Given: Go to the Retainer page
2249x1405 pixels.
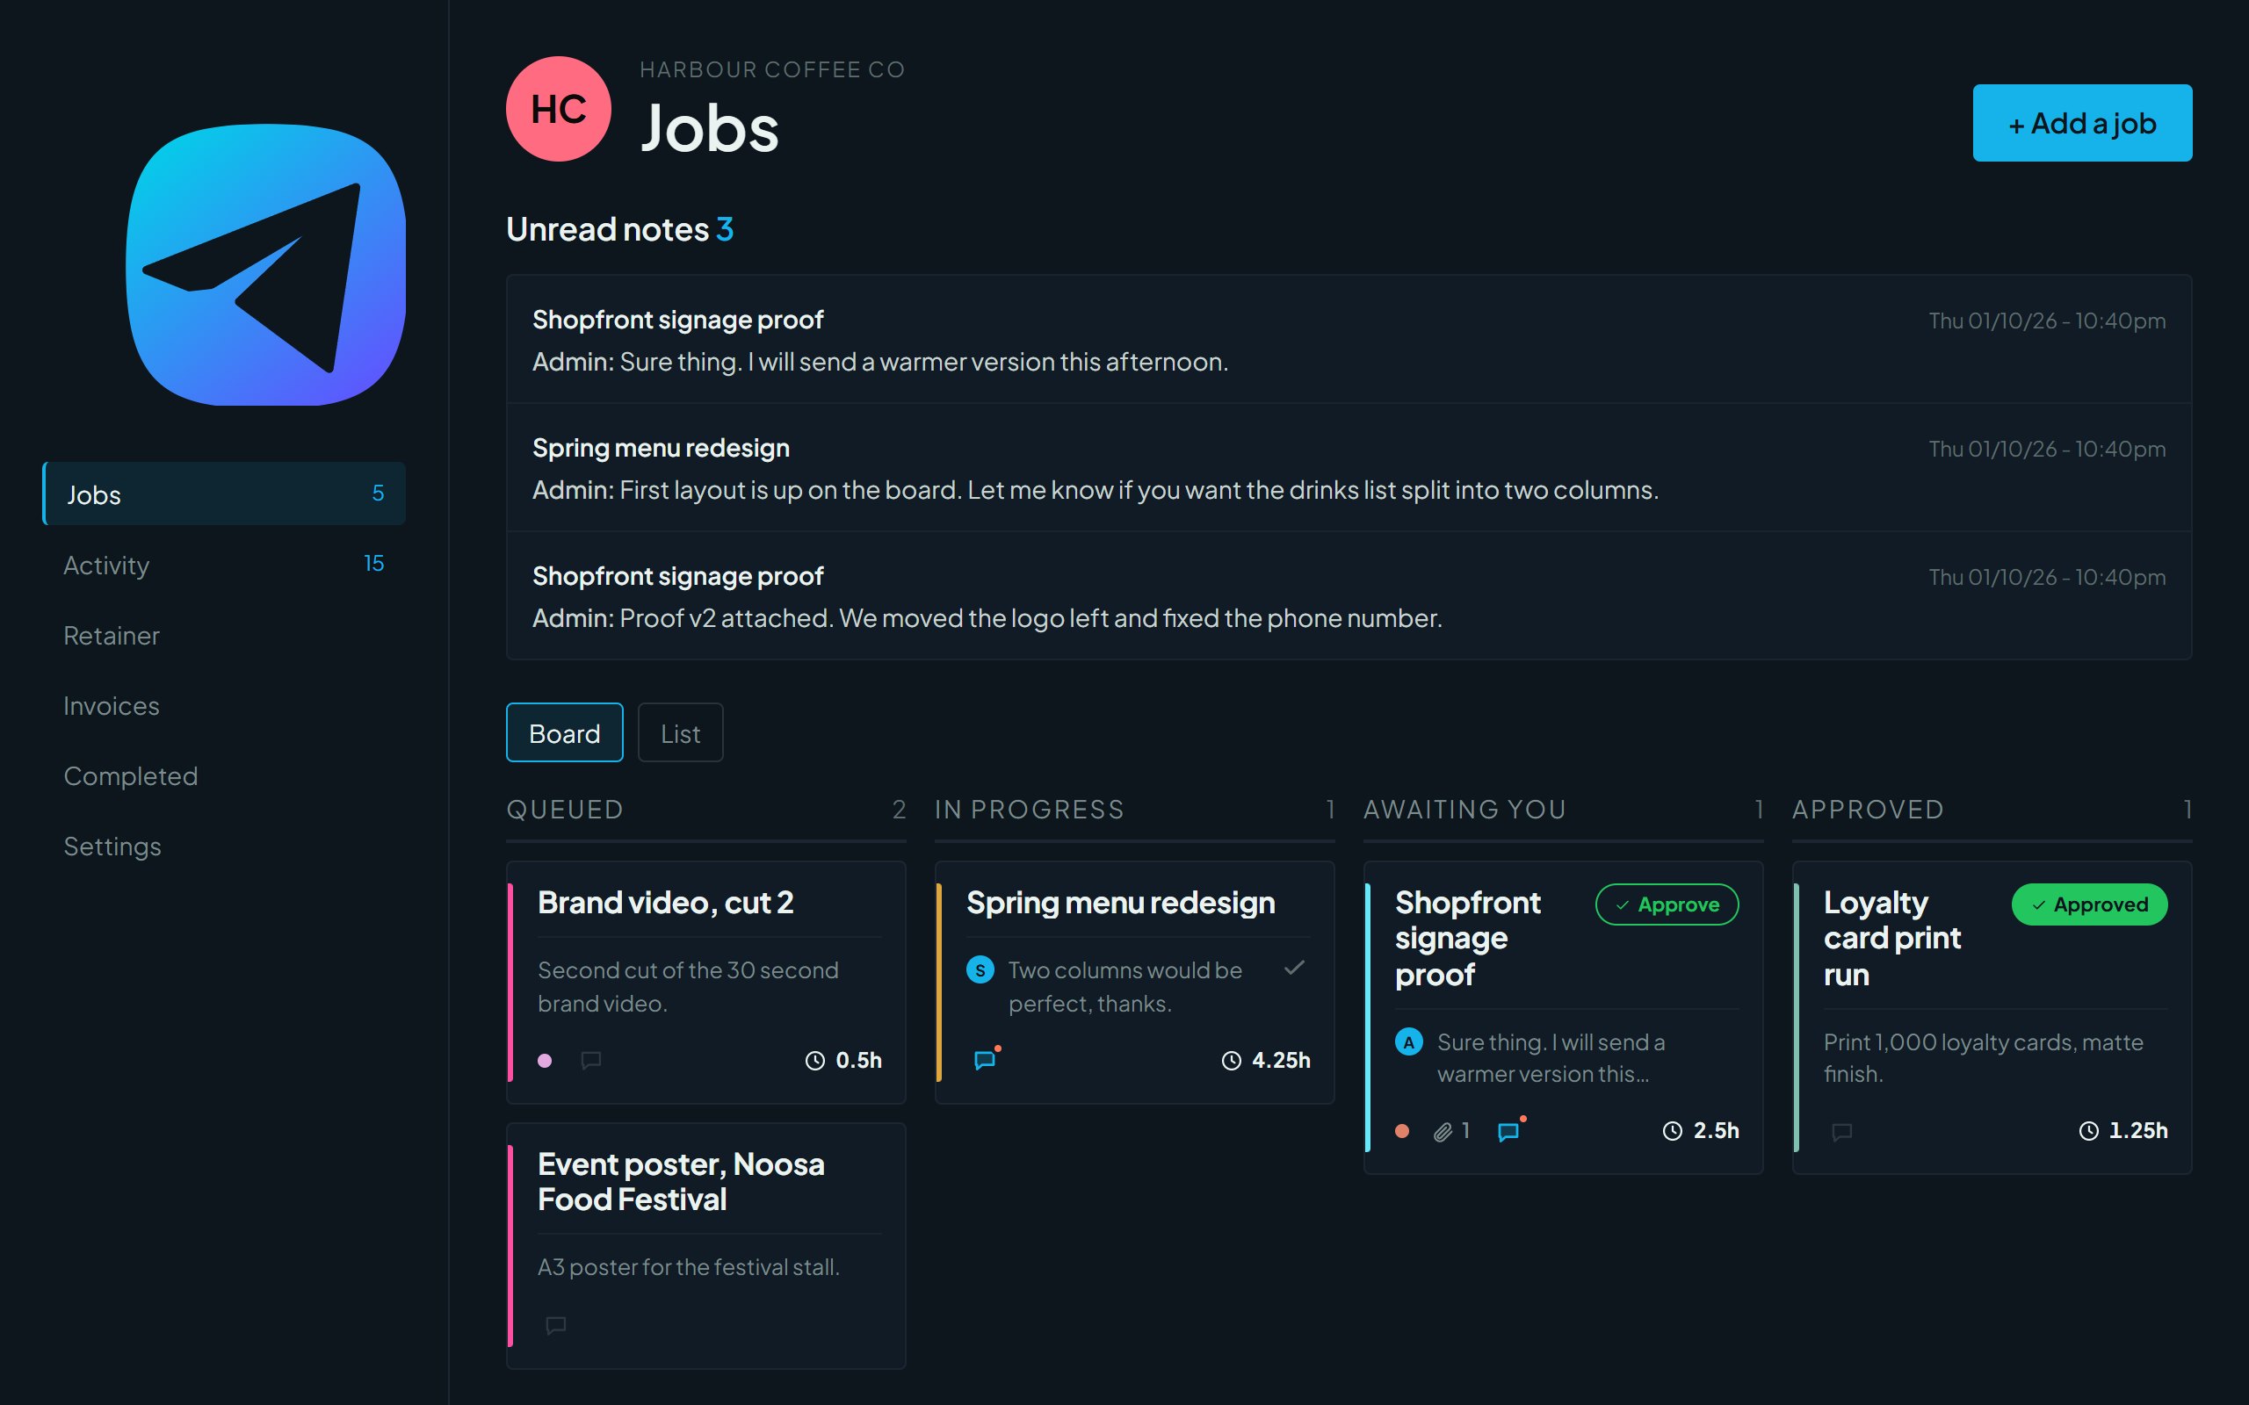Looking at the screenshot, I should pyautogui.click(x=224, y=635).
